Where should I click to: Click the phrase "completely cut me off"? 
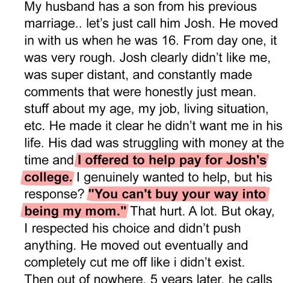tap(86, 263)
